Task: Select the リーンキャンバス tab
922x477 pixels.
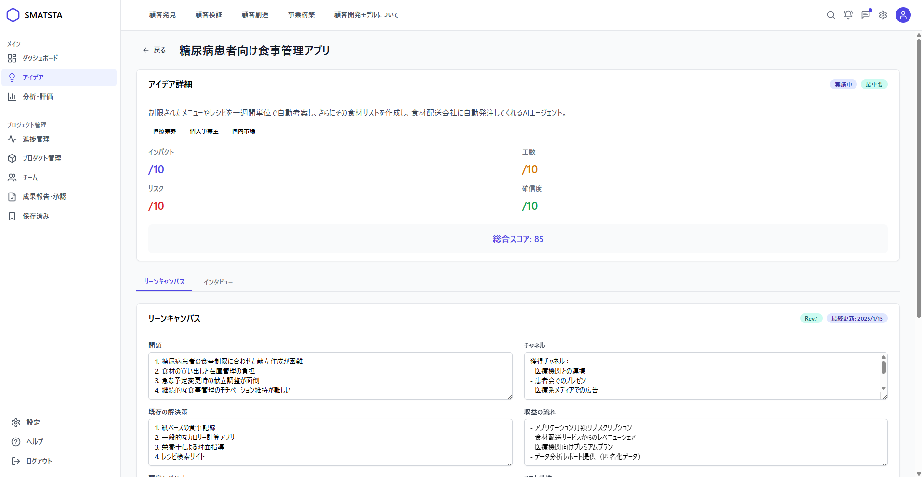Action: pyautogui.click(x=163, y=282)
